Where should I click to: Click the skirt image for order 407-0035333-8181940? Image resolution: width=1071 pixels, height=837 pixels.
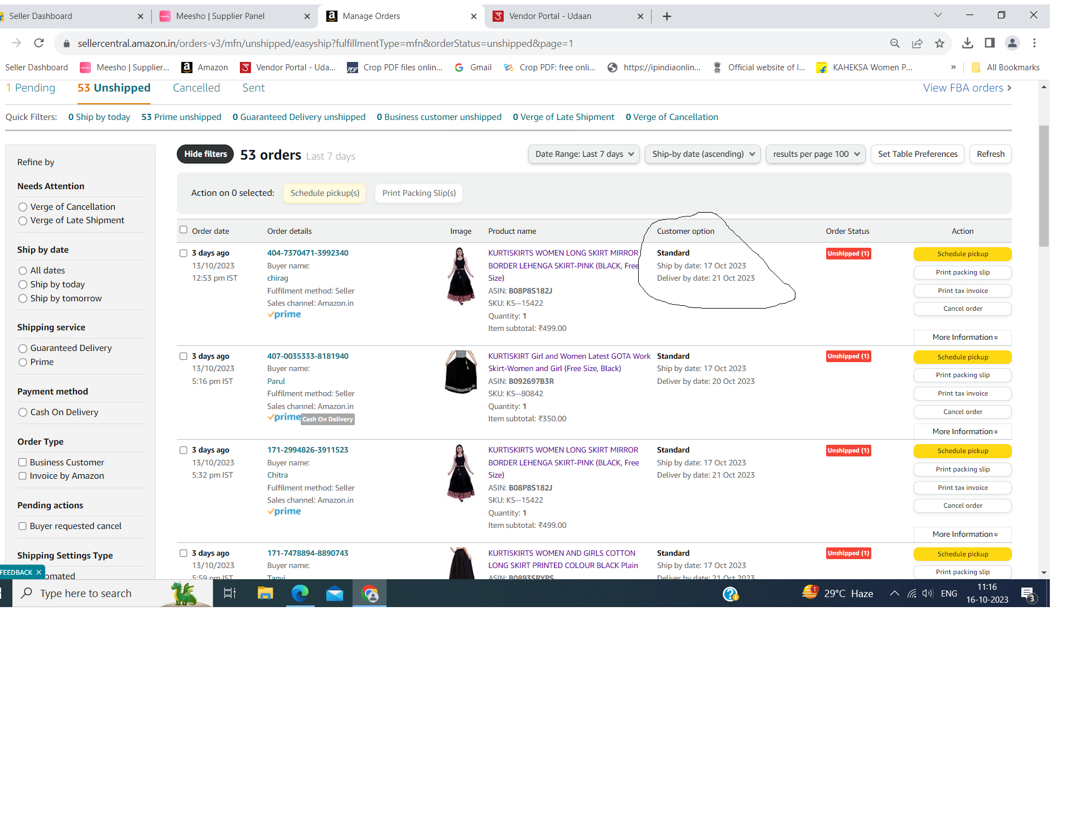click(x=461, y=372)
